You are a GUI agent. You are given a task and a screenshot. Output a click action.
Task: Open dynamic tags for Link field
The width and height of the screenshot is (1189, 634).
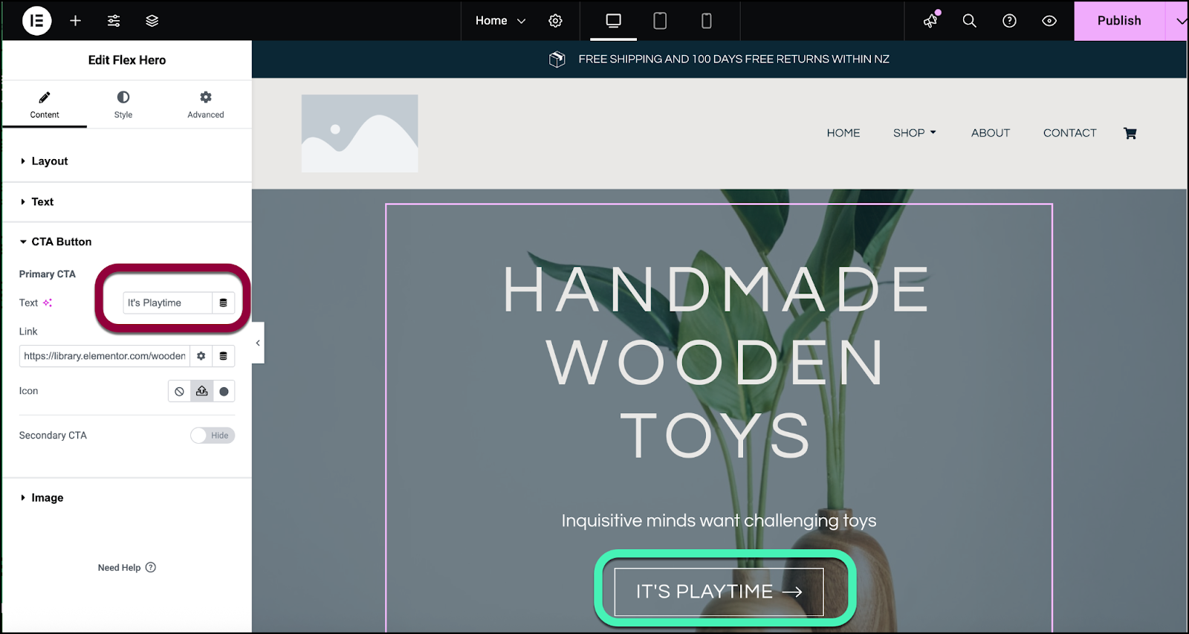tap(223, 356)
